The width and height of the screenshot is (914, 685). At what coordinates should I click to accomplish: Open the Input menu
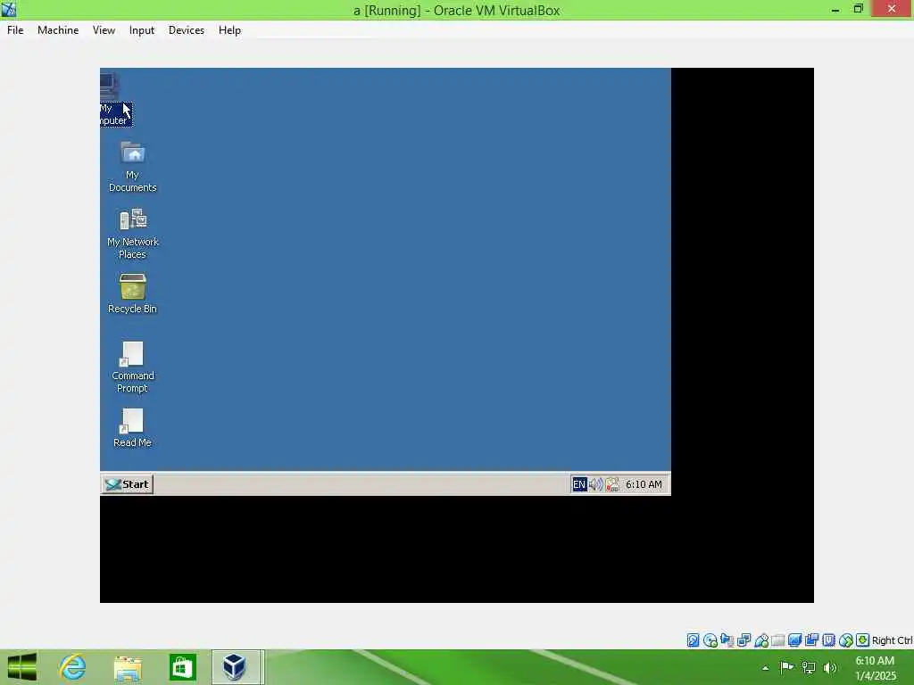(142, 30)
